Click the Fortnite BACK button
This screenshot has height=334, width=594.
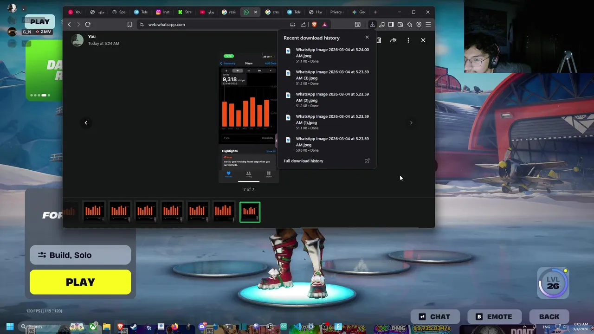coord(549,317)
